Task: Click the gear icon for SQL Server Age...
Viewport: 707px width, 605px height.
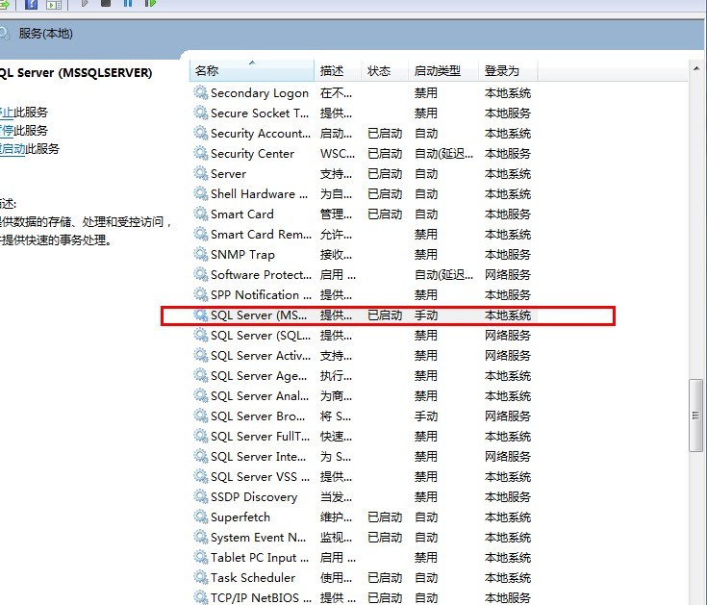Action: (x=201, y=375)
